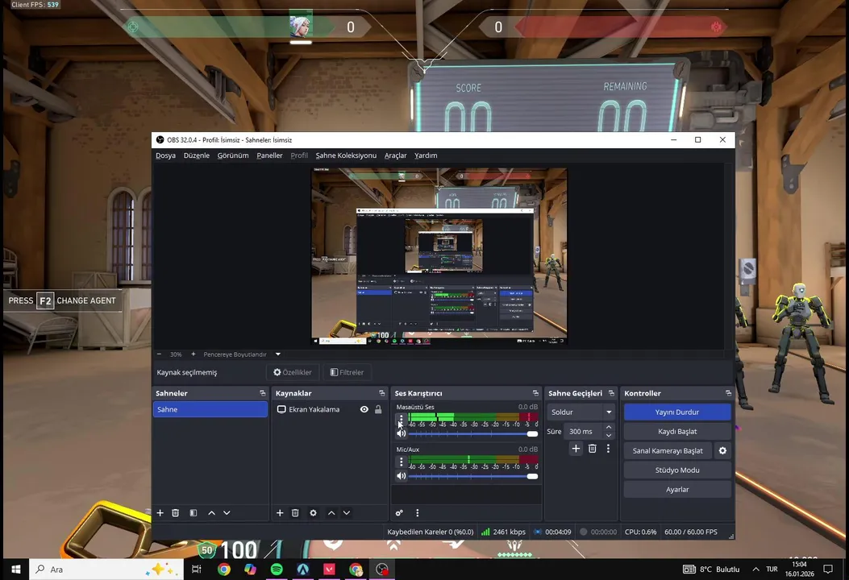Viewport: 849px width, 580px height.
Task: Remove source with the Kaynaklar trash icon
Action: [295, 513]
